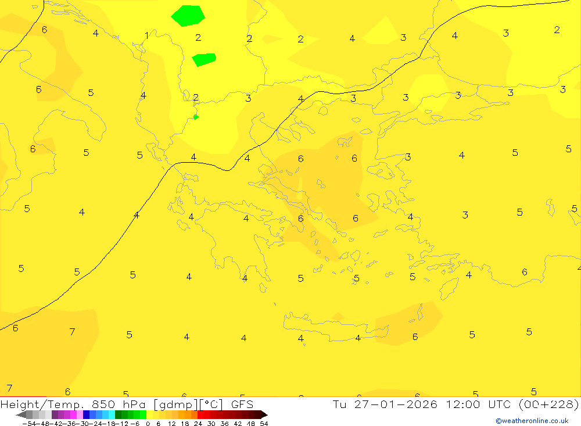
Task: Click the dark maroon arrow ending the legend
Action: click(x=264, y=415)
